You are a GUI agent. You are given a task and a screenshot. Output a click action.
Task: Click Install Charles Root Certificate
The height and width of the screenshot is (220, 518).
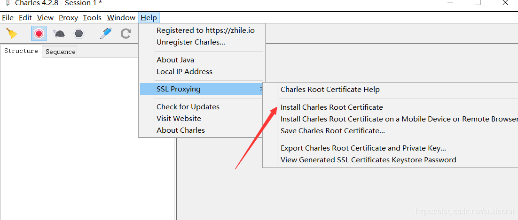pyautogui.click(x=332, y=107)
